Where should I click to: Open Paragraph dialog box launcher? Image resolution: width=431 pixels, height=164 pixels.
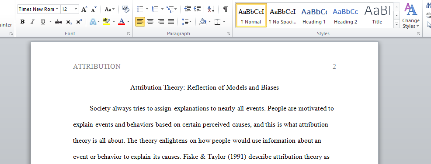pos(228,34)
